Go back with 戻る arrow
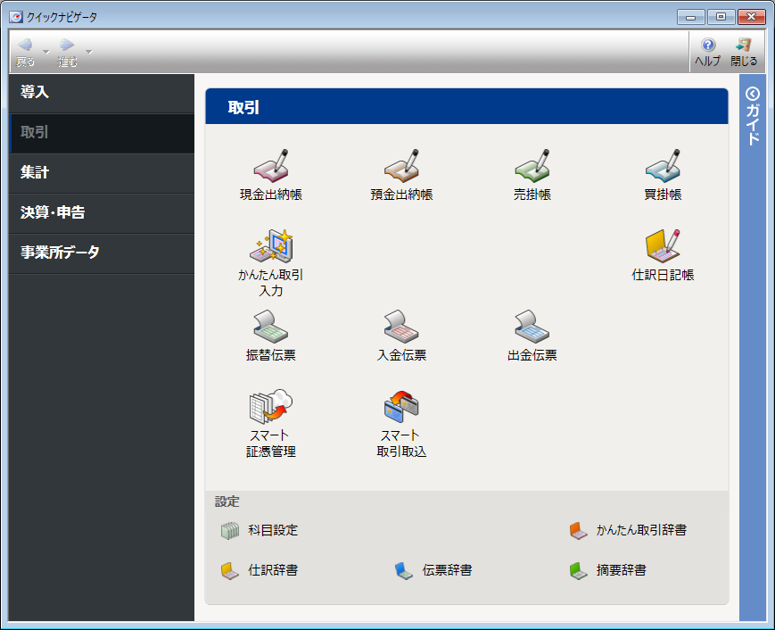The height and width of the screenshot is (630, 775). point(25,45)
